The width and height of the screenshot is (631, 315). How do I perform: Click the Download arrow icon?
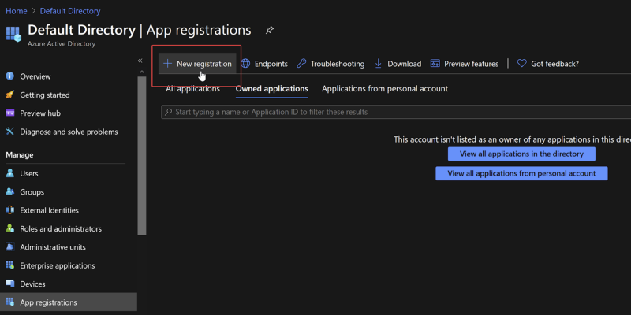[x=379, y=64]
